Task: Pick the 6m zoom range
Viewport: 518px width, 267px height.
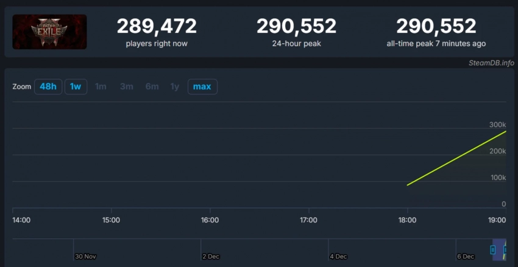Action: (x=152, y=86)
